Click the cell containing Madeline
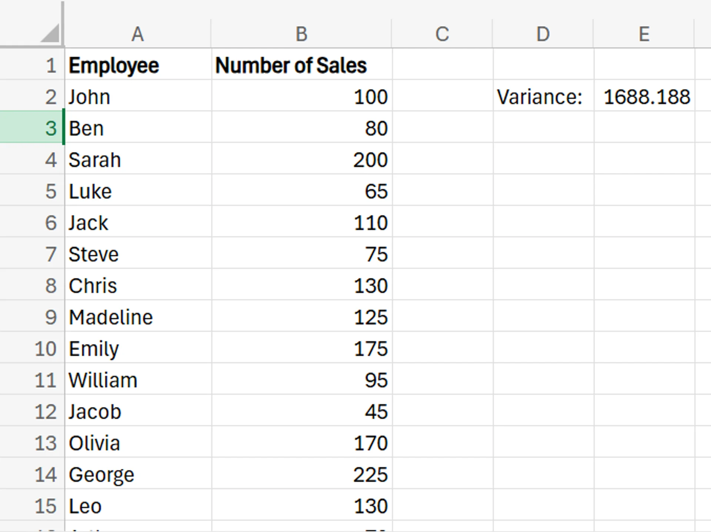 [137, 316]
